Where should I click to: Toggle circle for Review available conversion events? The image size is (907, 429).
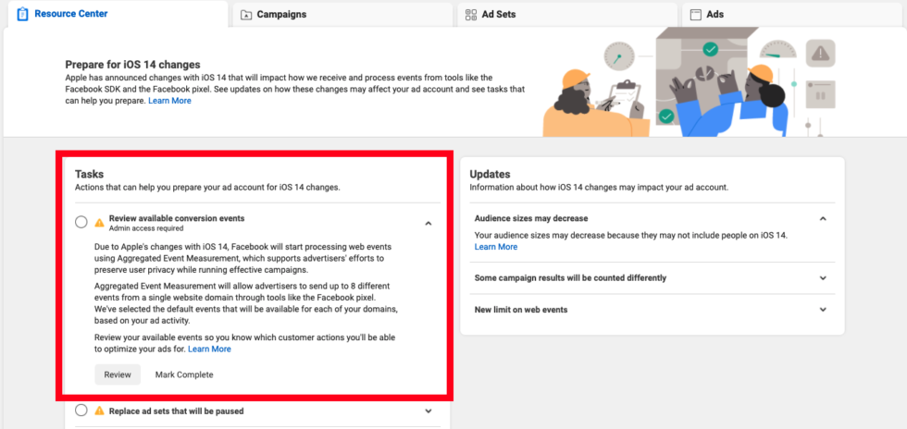point(81,222)
